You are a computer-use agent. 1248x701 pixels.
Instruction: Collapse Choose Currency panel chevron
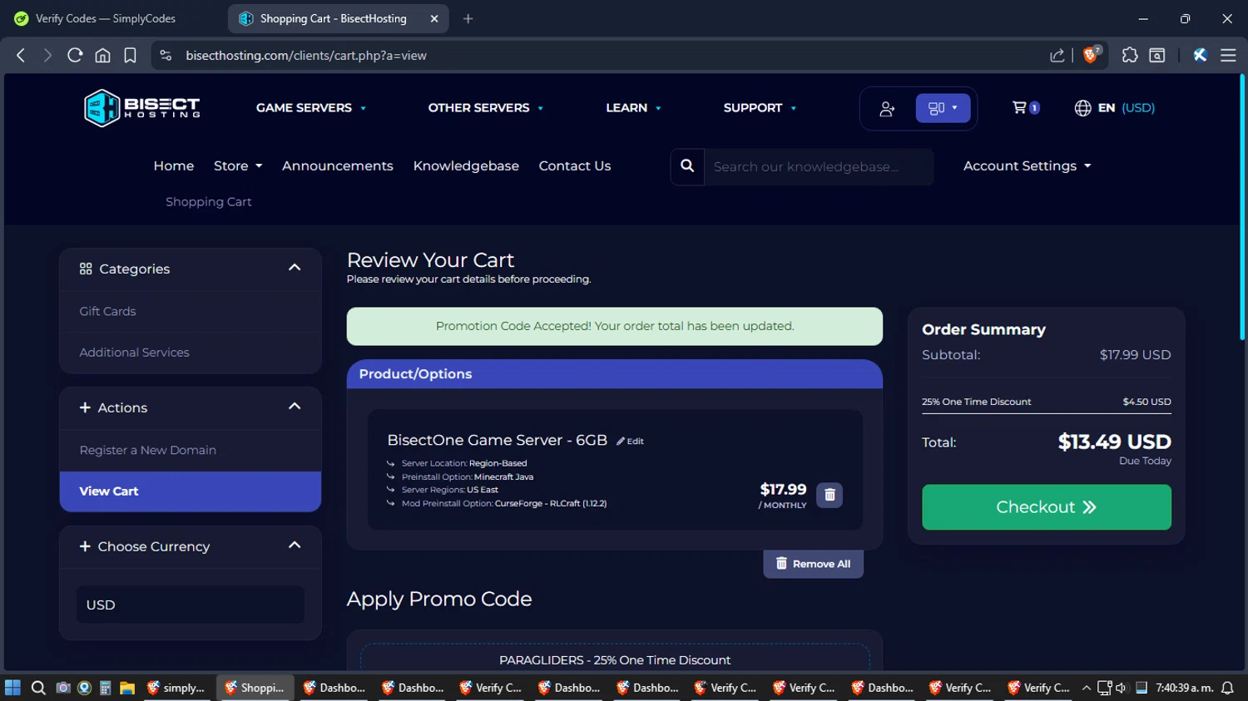295,545
